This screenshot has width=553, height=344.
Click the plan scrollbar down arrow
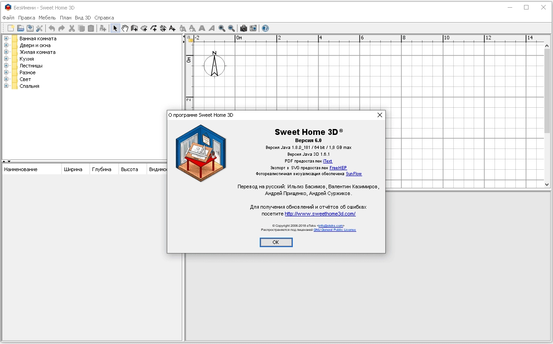point(547,185)
